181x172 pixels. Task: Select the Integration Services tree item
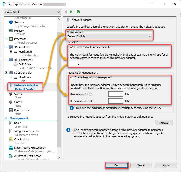(x=26, y=131)
